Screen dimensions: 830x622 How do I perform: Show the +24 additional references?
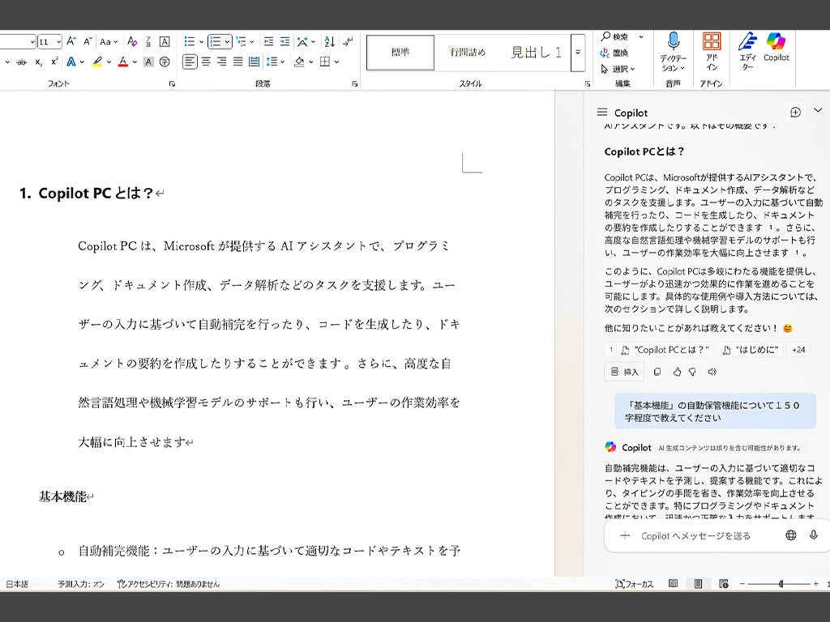click(798, 350)
